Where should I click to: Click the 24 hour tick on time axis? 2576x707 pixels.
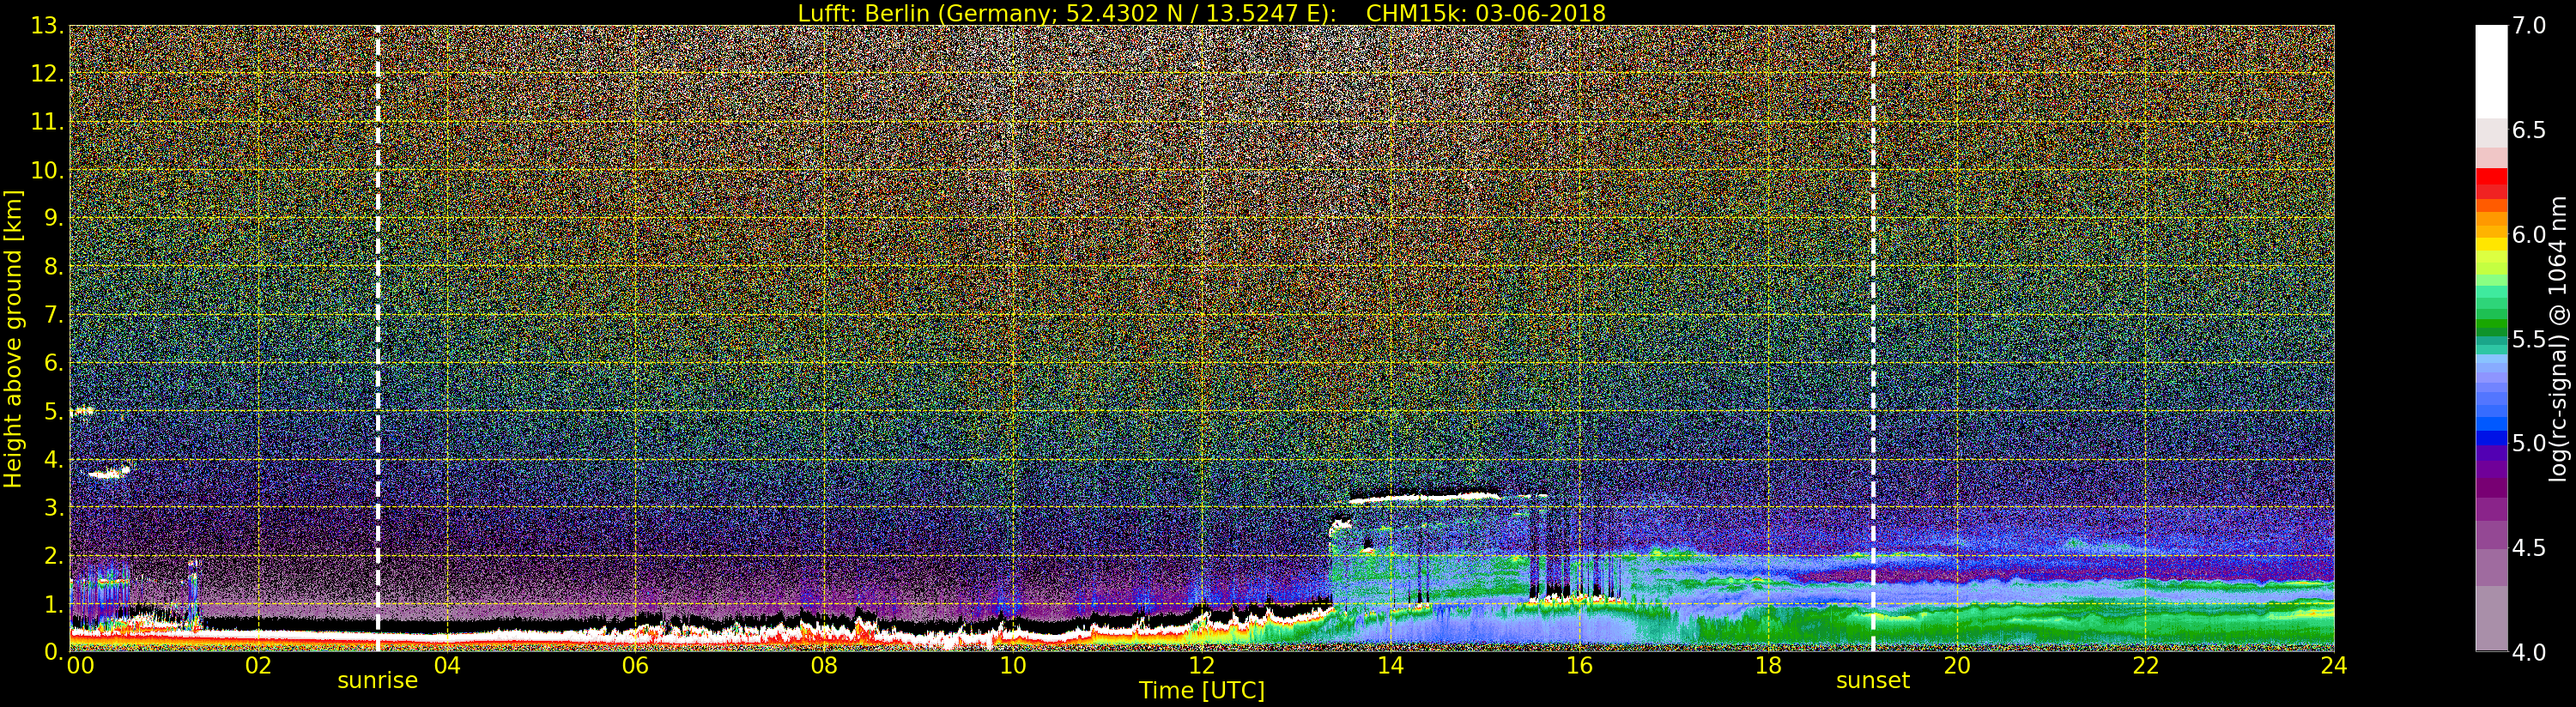2333,666
